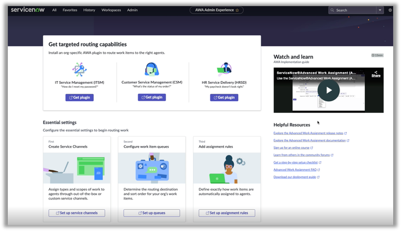The height and width of the screenshot is (231, 401).
Task: Click the Customer Service Management headset icon
Action: (x=152, y=69)
